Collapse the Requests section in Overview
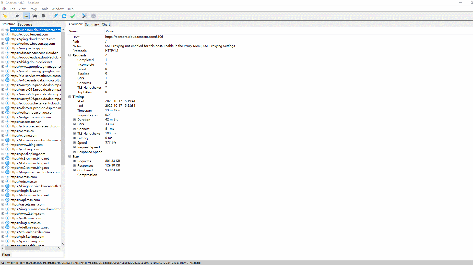473x265 pixels. [x=70, y=55]
